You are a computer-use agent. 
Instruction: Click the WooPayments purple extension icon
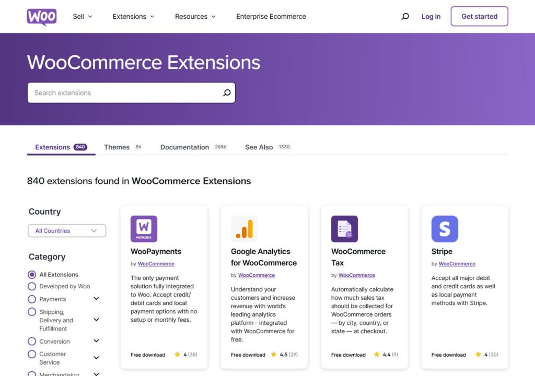[144, 229]
